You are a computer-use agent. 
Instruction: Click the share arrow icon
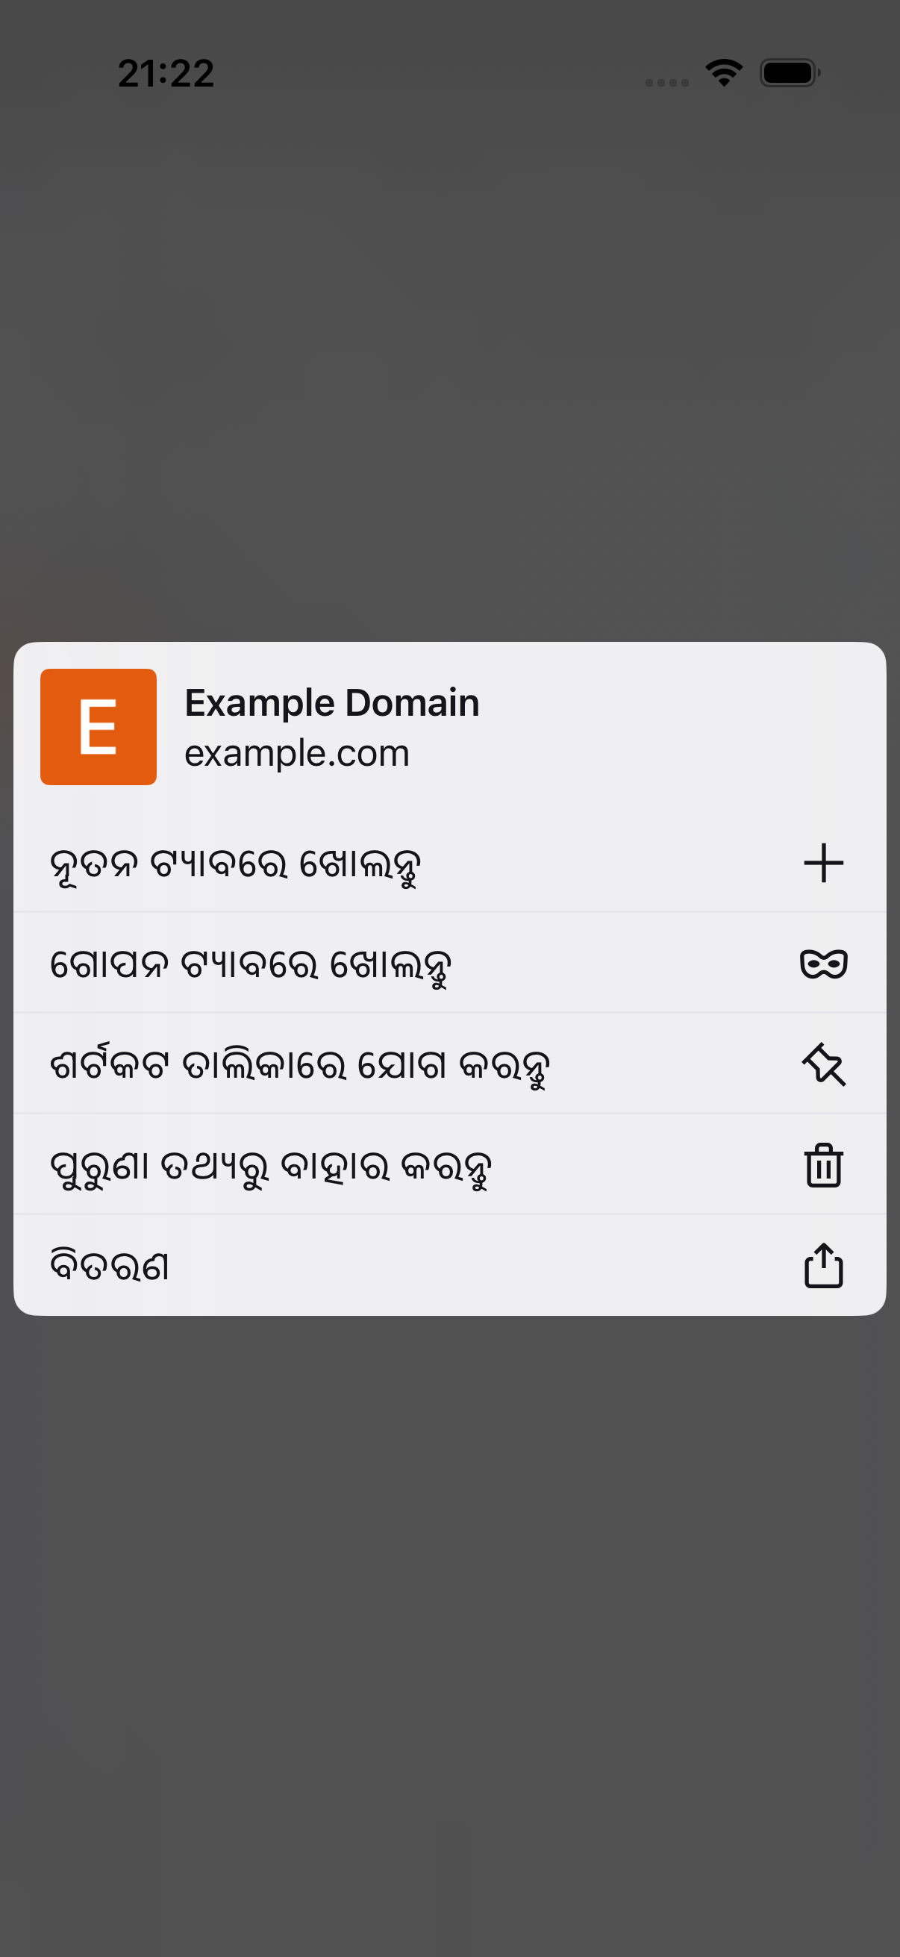(823, 1265)
